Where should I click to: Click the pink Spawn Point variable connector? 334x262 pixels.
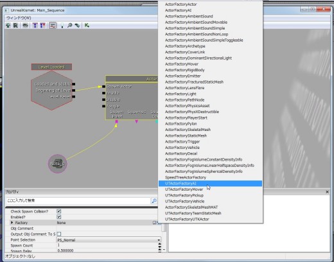click(x=116, y=121)
